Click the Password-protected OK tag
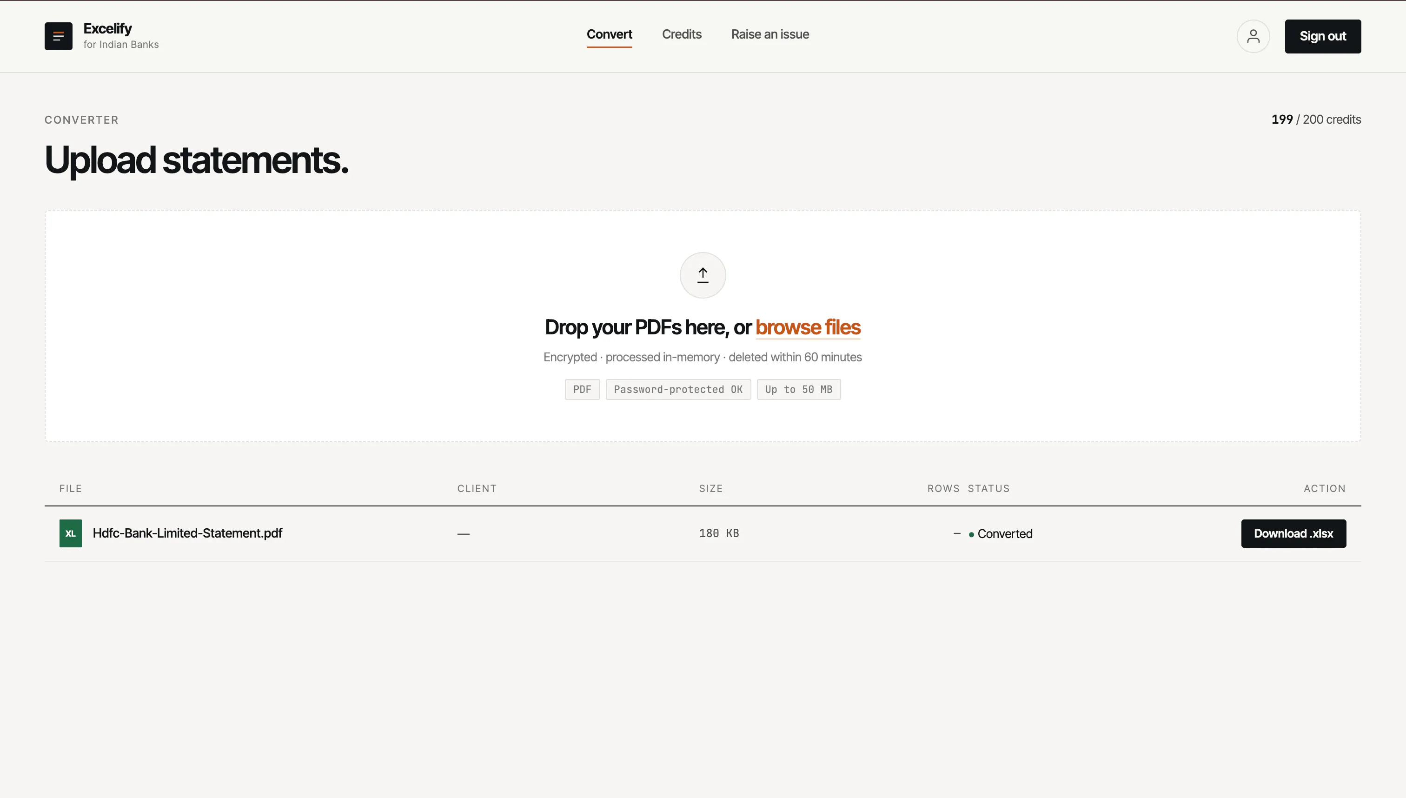The image size is (1406, 798). pos(678,390)
